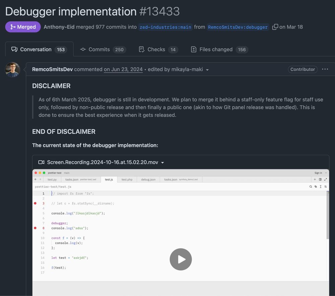Select the tasks.json prettier-test tab in editor
The height and width of the screenshot is (296, 335).
coord(81,179)
